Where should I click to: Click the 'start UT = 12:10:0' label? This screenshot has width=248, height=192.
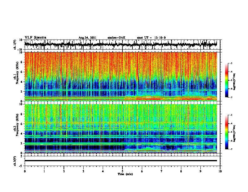coord(151,38)
